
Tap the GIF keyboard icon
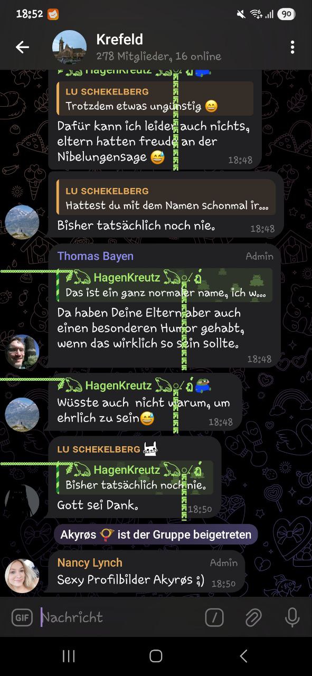(x=22, y=617)
